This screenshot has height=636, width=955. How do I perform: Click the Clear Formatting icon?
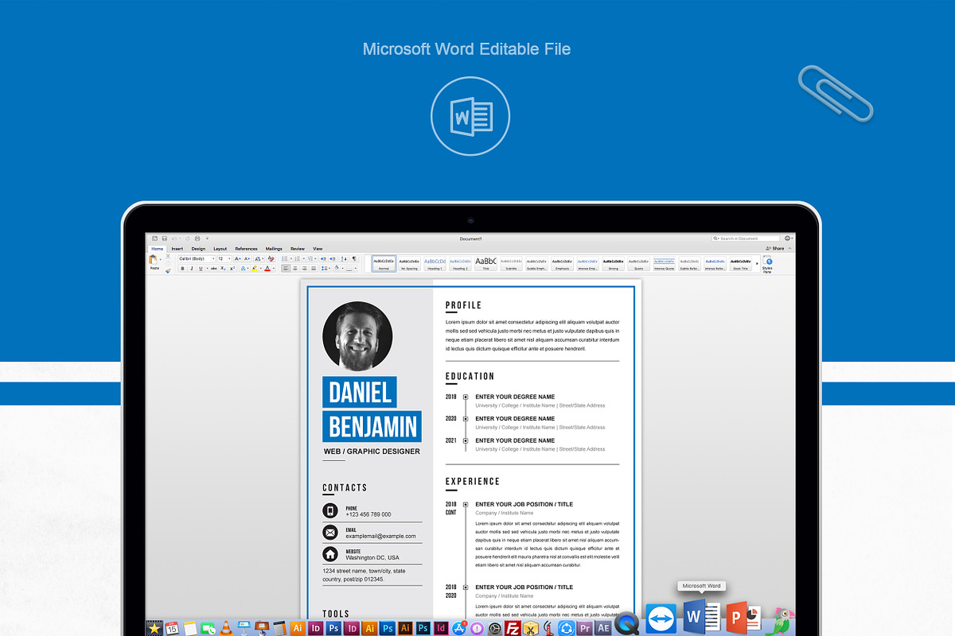point(271,258)
